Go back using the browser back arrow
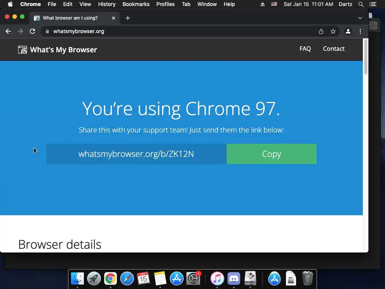The width and height of the screenshot is (385, 289). [8, 32]
